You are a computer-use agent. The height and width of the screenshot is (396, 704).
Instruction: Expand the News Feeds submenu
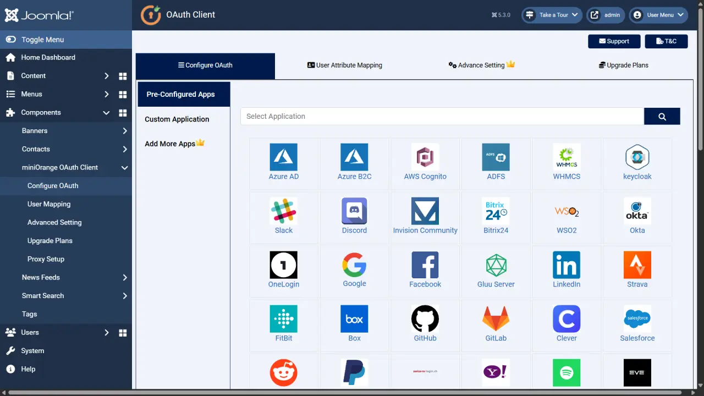(125, 278)
